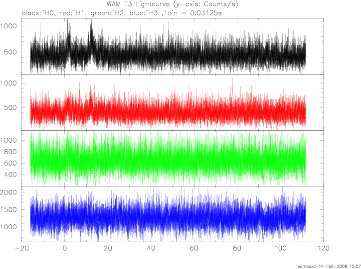Click the "800" y-axis label

coord(10,152)
